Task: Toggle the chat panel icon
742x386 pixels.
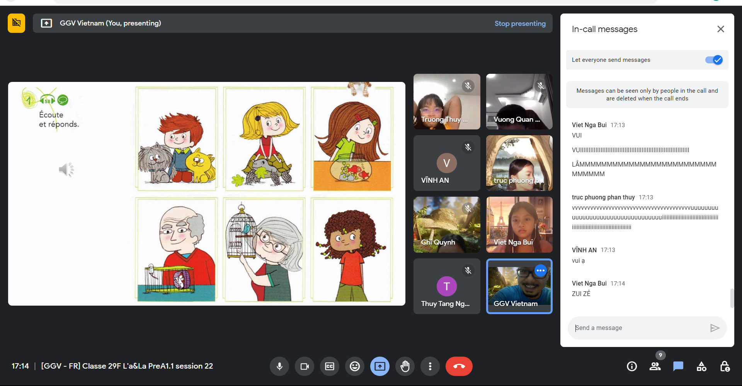Action: [x=678, y=366]
